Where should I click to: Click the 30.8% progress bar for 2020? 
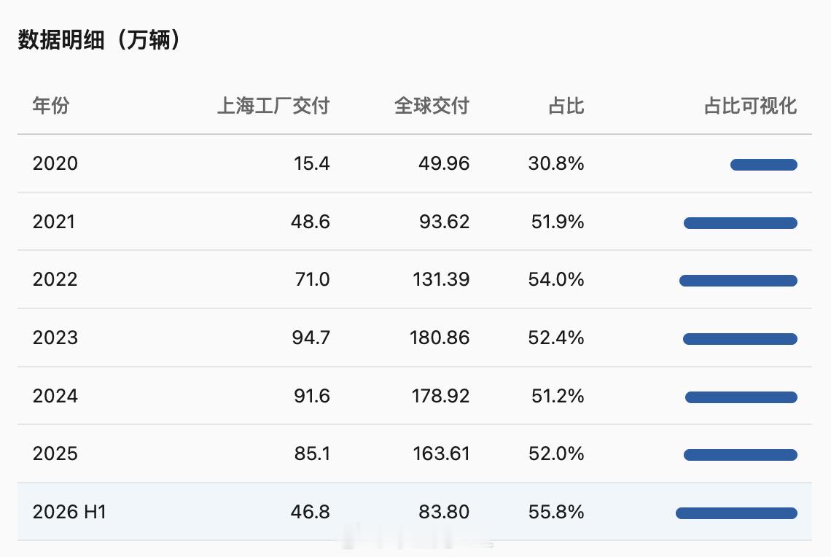point(764,165)
